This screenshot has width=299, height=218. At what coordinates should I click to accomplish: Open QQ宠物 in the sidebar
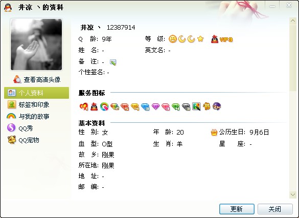point(24,140)
